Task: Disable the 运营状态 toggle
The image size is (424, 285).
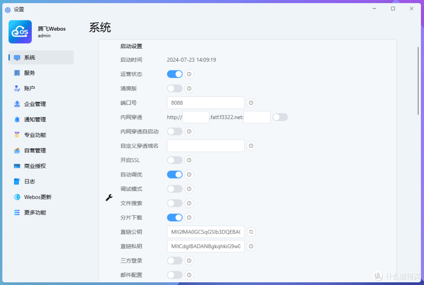Action: tap(174, 74)
